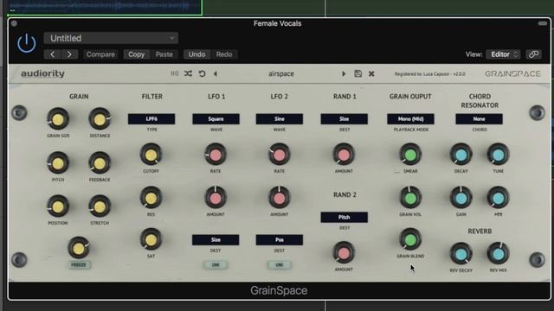Open the LFO 2 Dest Pos dropdown
This screenshot has width=554, height=311.
pyautogui.click(x=279, y=240)
